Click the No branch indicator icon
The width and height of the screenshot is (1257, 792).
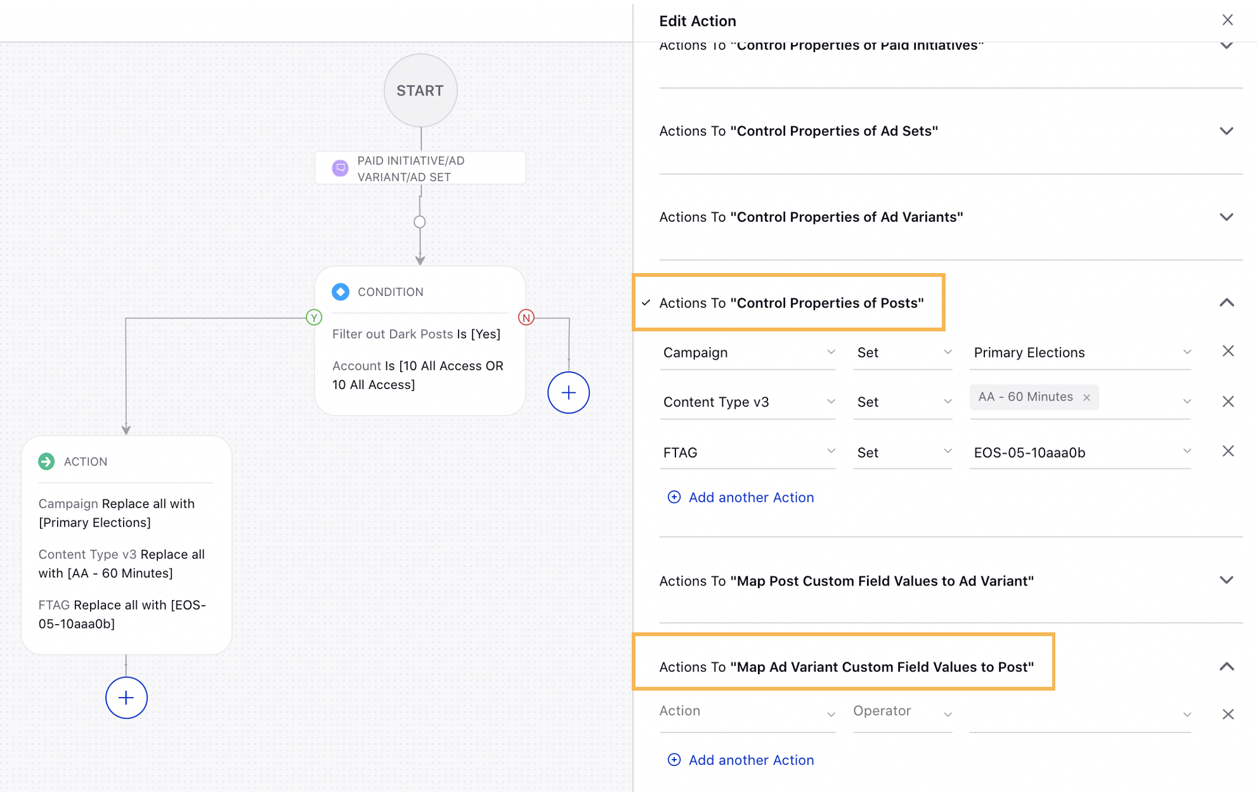[526, 317]
